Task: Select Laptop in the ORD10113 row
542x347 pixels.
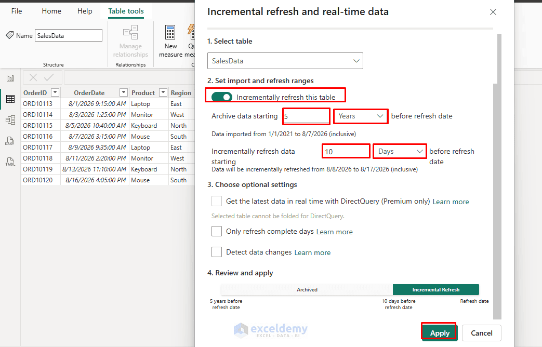Action: (149, 104)
